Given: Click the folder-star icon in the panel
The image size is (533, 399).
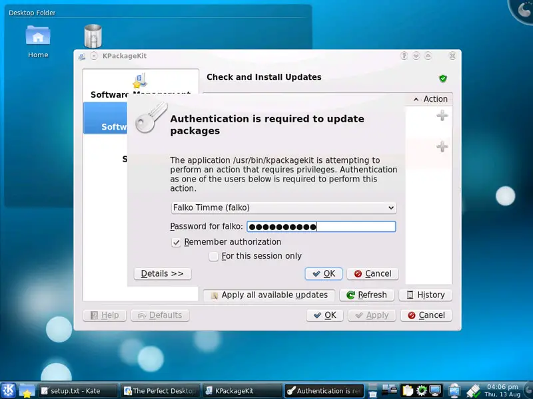Looking at the screenshot, I should point(27,390).
